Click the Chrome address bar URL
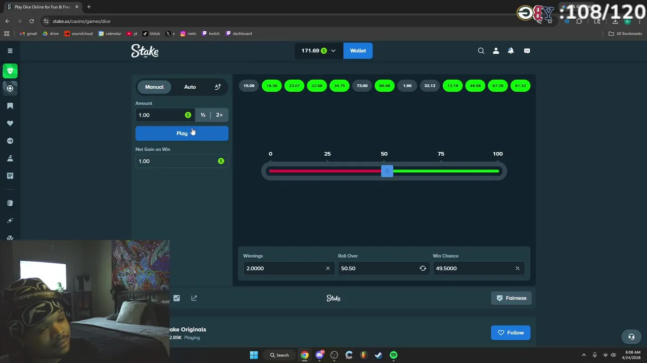 [81, 21]
